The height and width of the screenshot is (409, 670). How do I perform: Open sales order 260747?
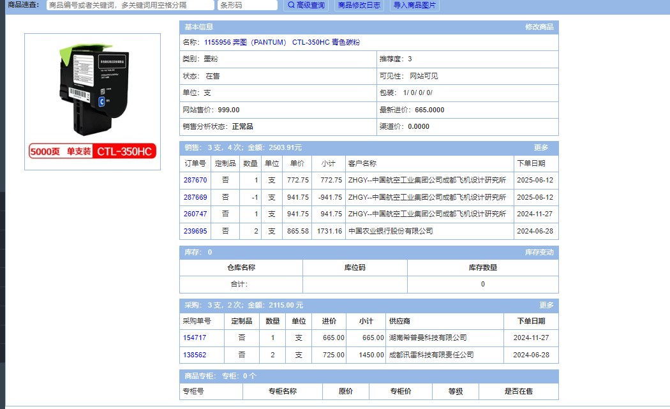click(195, 214)
